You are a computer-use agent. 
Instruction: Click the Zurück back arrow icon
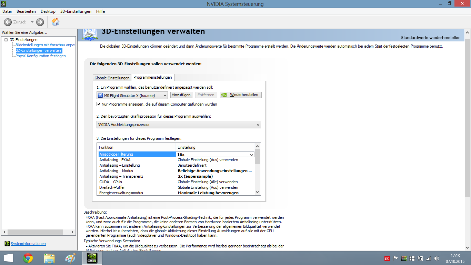tap(8, 22)
